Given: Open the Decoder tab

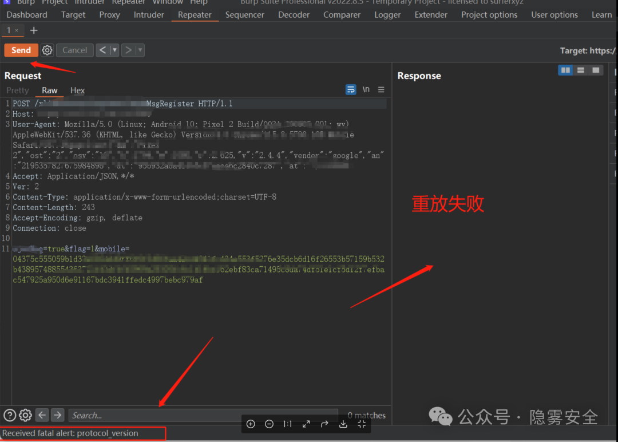Looking at the screenshot, I should [294, 14].
